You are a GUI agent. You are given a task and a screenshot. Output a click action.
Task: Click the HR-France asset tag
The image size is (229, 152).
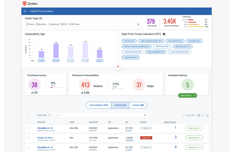75,24
